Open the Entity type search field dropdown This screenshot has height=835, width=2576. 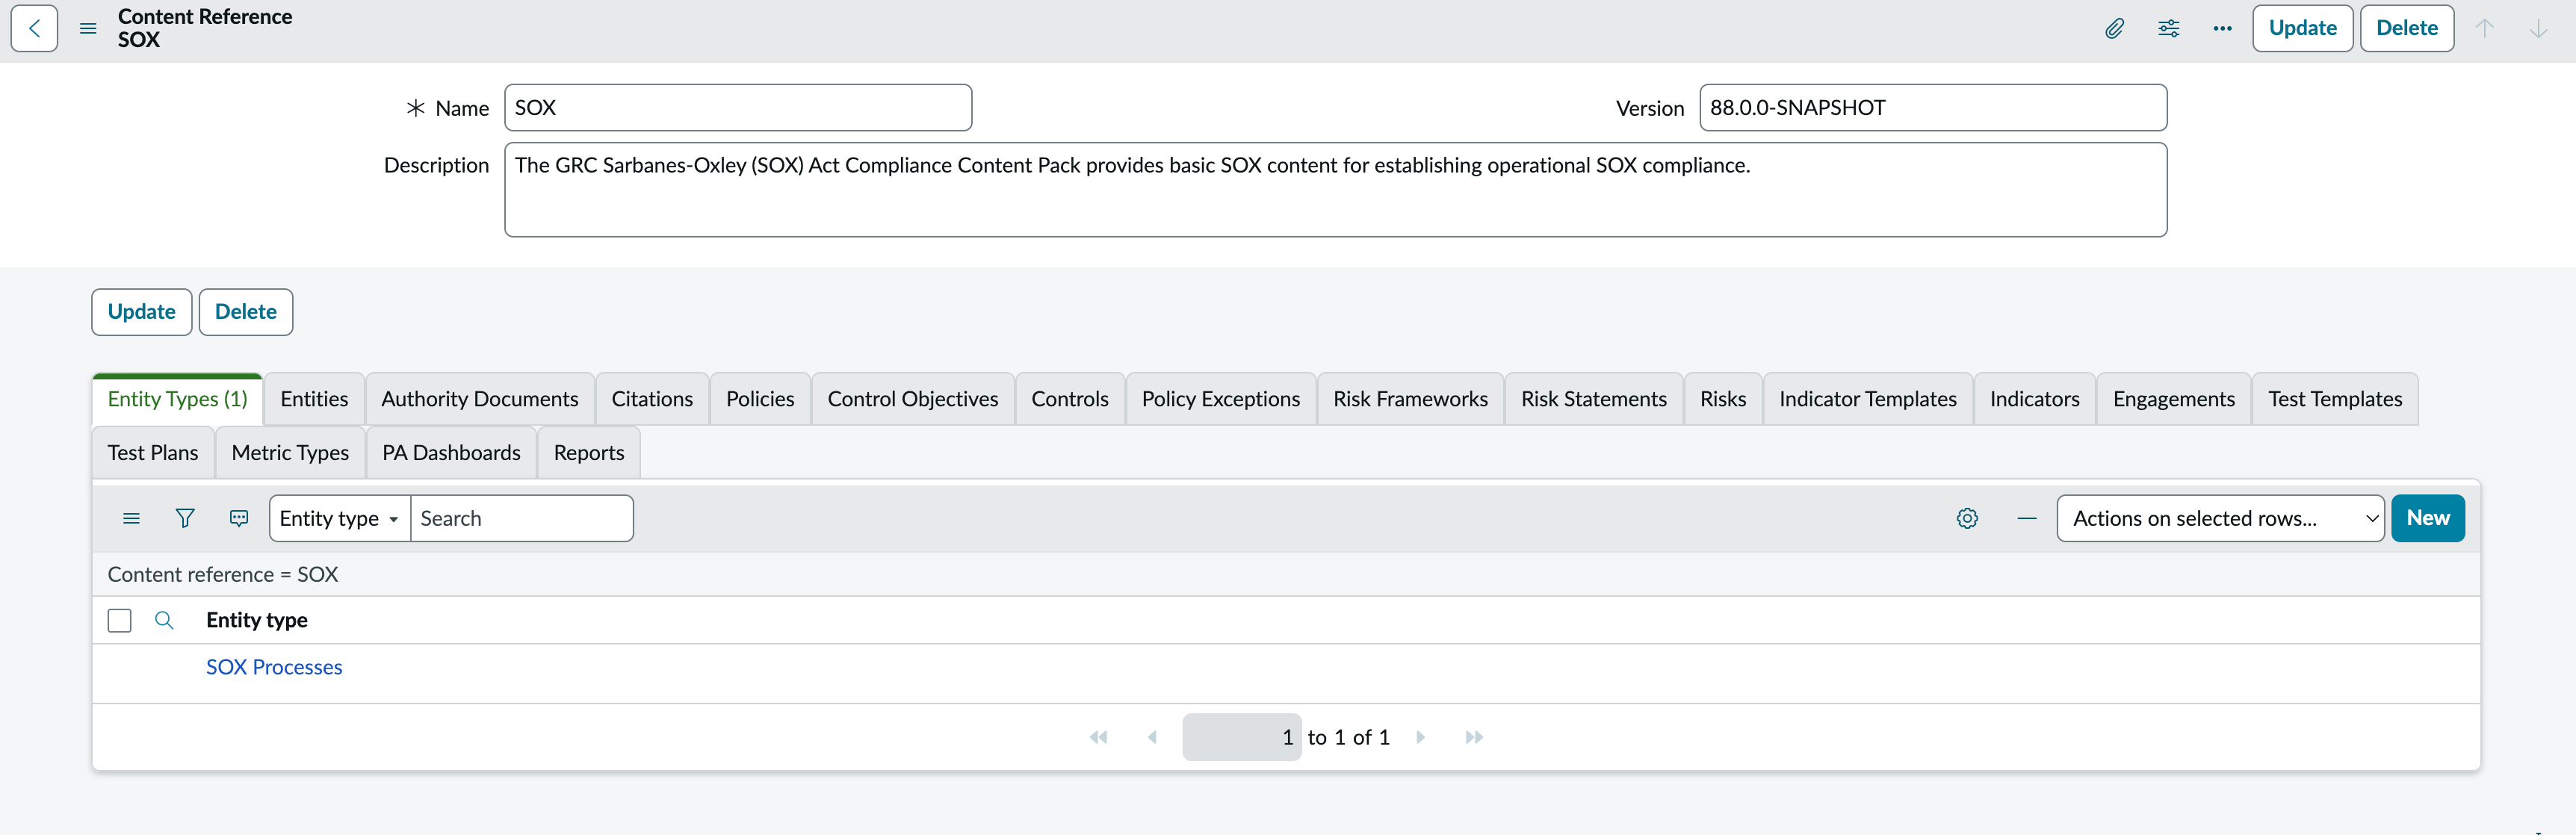tap(339, 518)
